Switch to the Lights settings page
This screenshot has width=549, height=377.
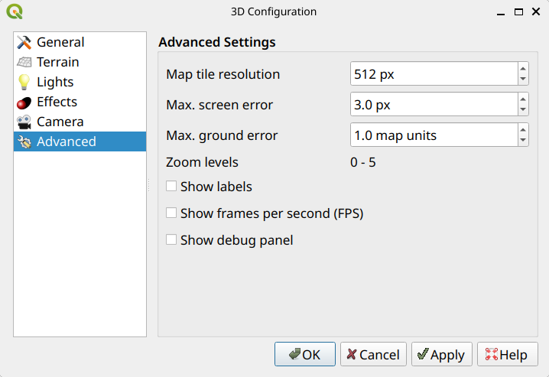pyautogui.click(x=80, y=82)
